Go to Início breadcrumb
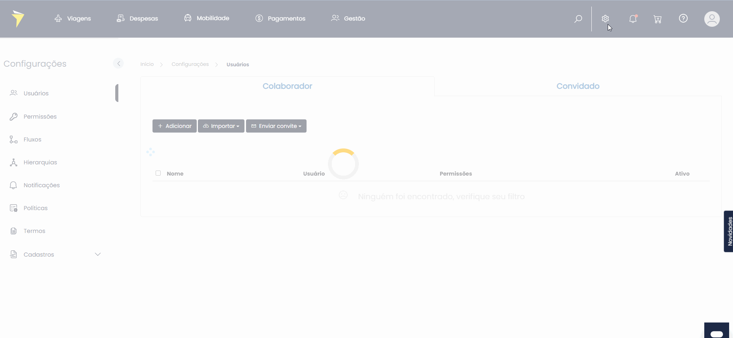Image resolution: width=733 pixels, height=338 pixels. point(147,64)
